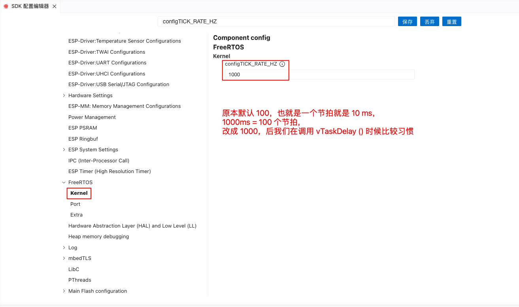Screen dimensions: 519x307
Task: Expand the mbedTLS section chevron
Action: [x=64, y=258]
